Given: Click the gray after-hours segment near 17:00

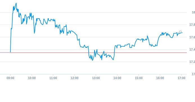Looking at the screenshot, I should coord(180,32).
